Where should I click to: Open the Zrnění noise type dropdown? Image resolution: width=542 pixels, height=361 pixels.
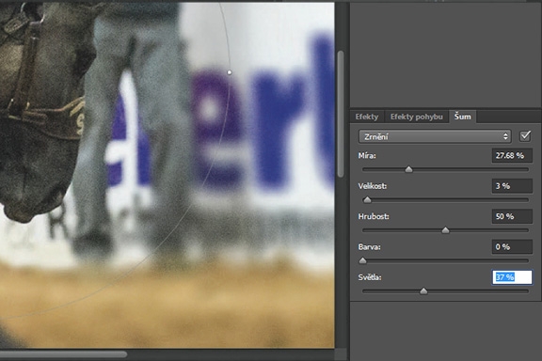pyautogui.click(x=435, y=136)
